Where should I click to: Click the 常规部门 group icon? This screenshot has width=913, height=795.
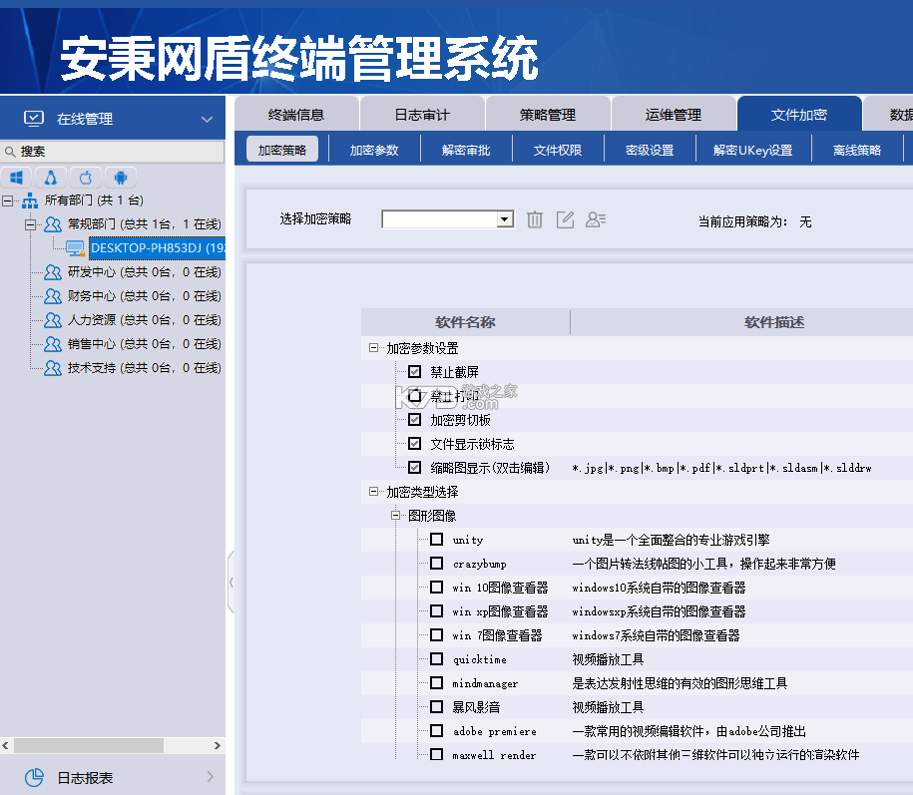coord(53,224)
